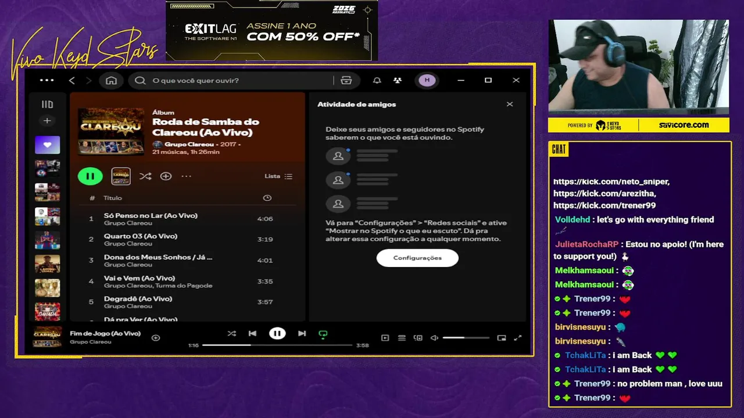This screenshot has width=744, height=418.
Task: Toggle the green repeat button
Action: [323, 334]
